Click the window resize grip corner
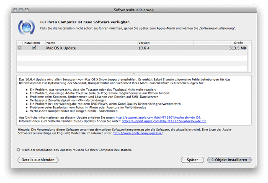Screen dimensions: 268x183 click(x=255, y=166)
